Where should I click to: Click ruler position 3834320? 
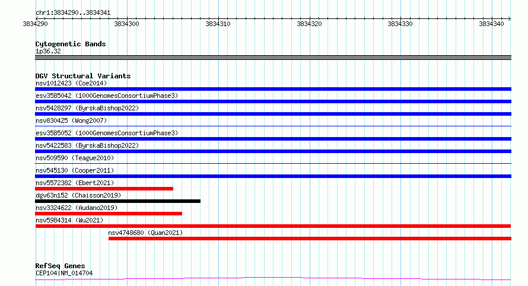tap(309, 24)
